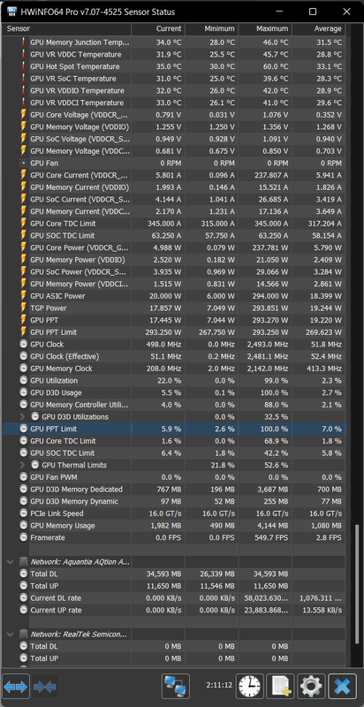Click network chip icon of RealTek section
This screenshot has width=364, height=707.
tap(24, 635)
